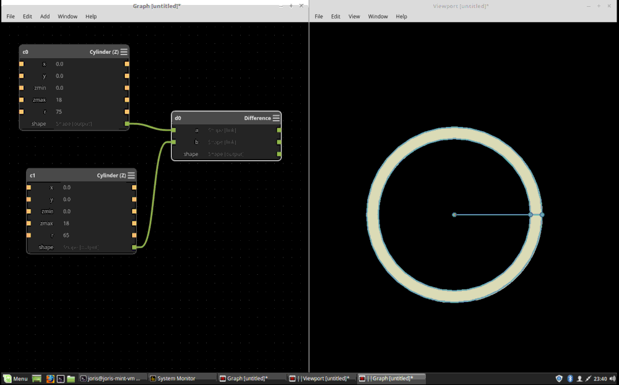Select the d0 node name label
This screenshot has height=385, width=619.
pos(178,118)
